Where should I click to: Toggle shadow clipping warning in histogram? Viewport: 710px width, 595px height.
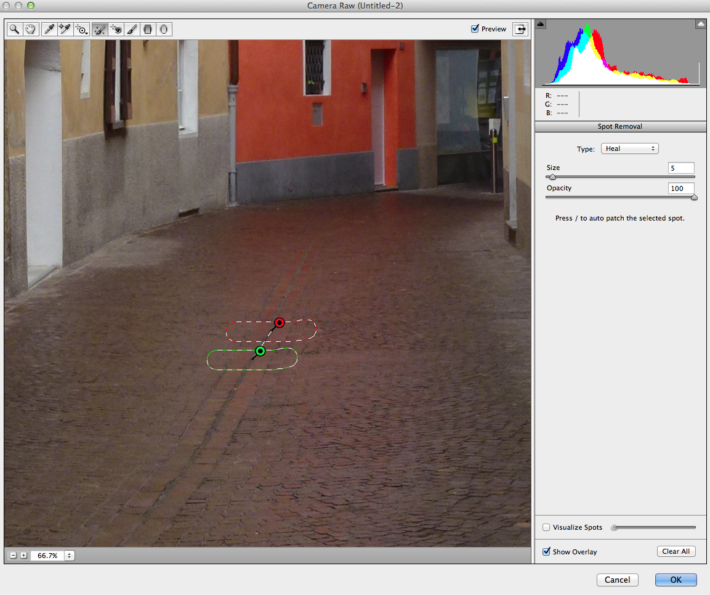click(541, 24)
